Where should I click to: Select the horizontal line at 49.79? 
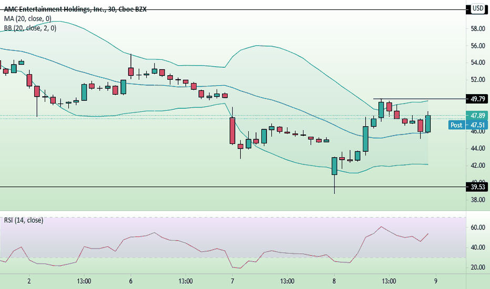420,99
